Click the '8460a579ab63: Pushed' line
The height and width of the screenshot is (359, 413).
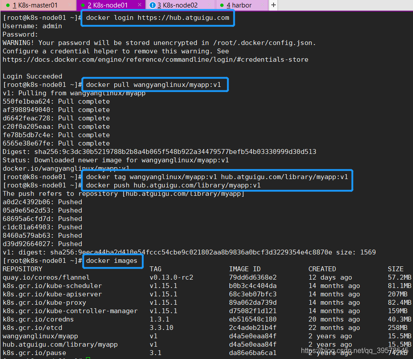coord(42,236)
